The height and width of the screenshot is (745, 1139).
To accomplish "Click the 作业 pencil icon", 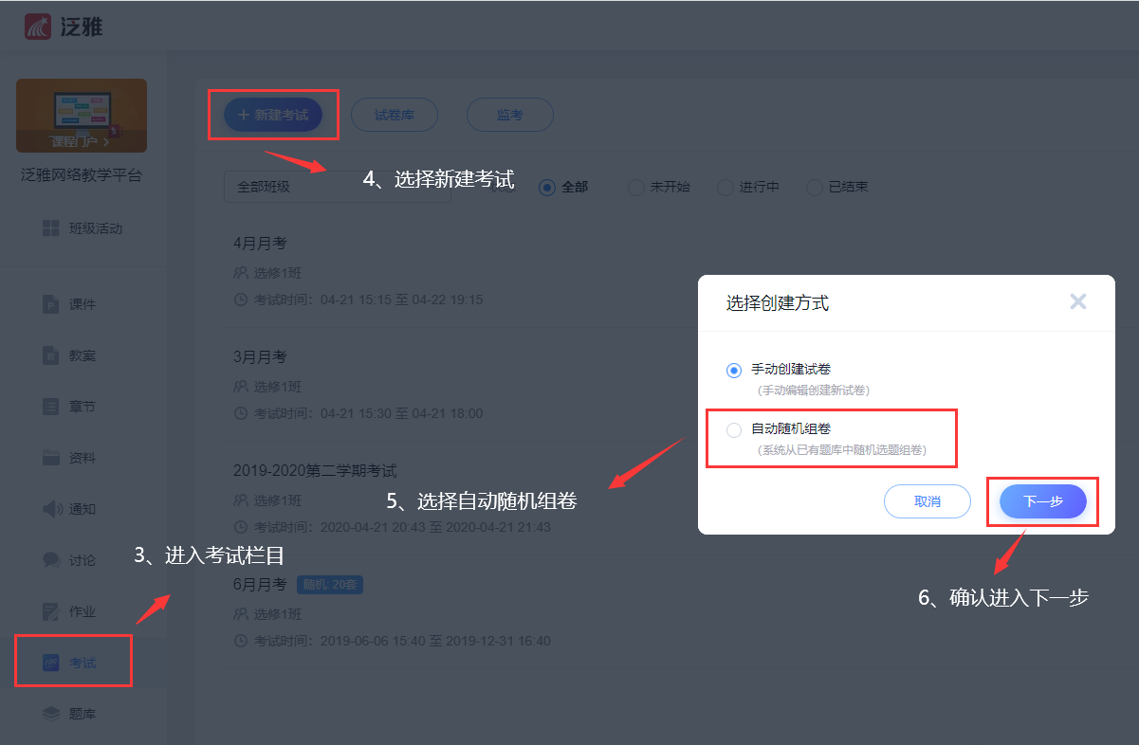I will (x=51, y=611).
